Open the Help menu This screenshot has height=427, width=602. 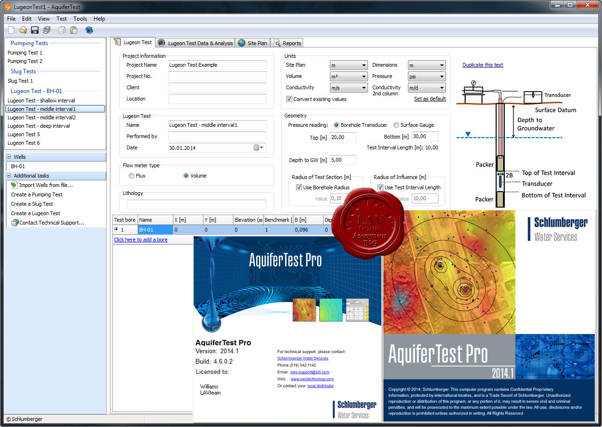99,19
